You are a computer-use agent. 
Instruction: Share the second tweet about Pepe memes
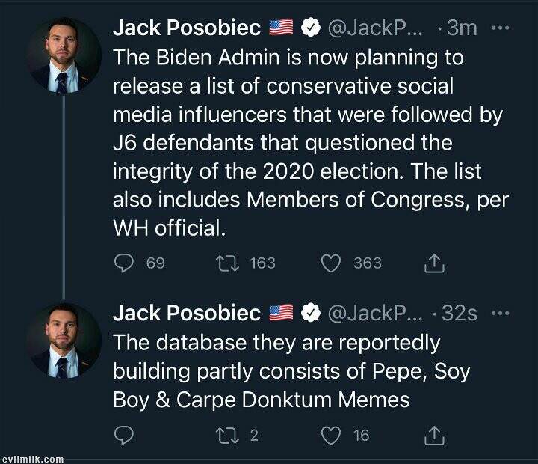(434, 435)
